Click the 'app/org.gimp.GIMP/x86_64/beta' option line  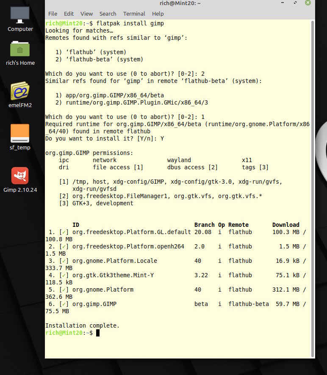(x=110, y=95)
